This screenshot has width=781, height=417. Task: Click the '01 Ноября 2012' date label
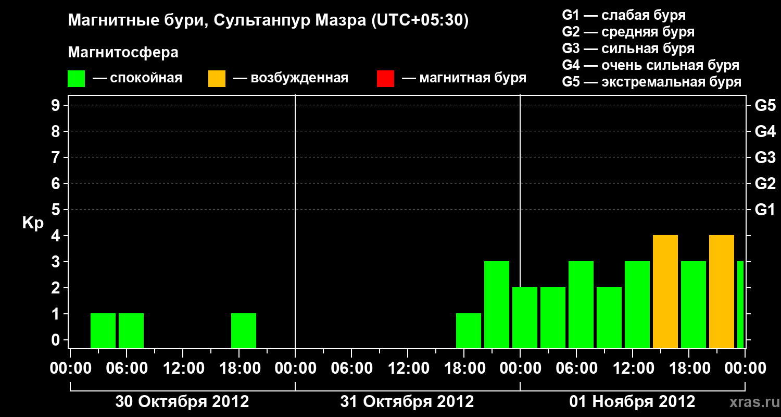click(x=632, y=402)
